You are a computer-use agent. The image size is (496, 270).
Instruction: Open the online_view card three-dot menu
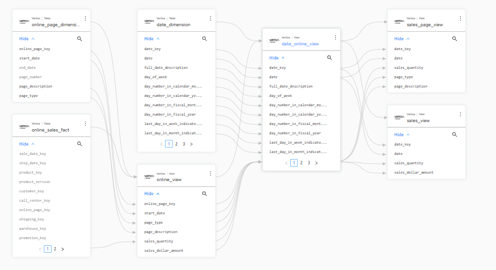click(210, 173)
